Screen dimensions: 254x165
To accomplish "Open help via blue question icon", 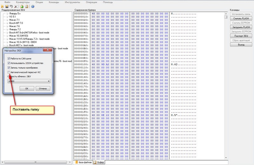I will pyautogui.click(x=33, y=6).
